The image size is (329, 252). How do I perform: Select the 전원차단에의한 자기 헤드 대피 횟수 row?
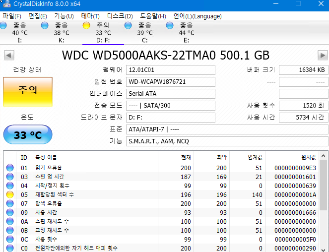[161, 248]
